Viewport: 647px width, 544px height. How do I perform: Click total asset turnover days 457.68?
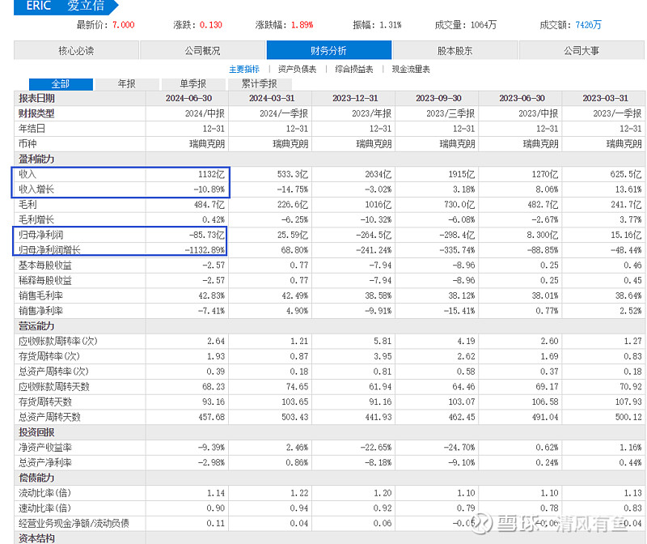212,417
